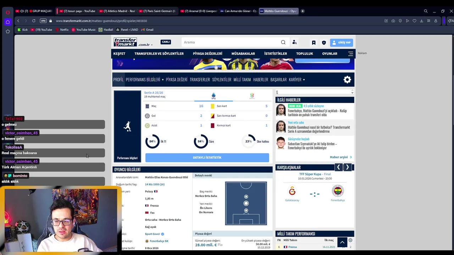Click the Performans bilgileri player panel
The height and width of the screenshot is (255, 454).
[127, 126]
